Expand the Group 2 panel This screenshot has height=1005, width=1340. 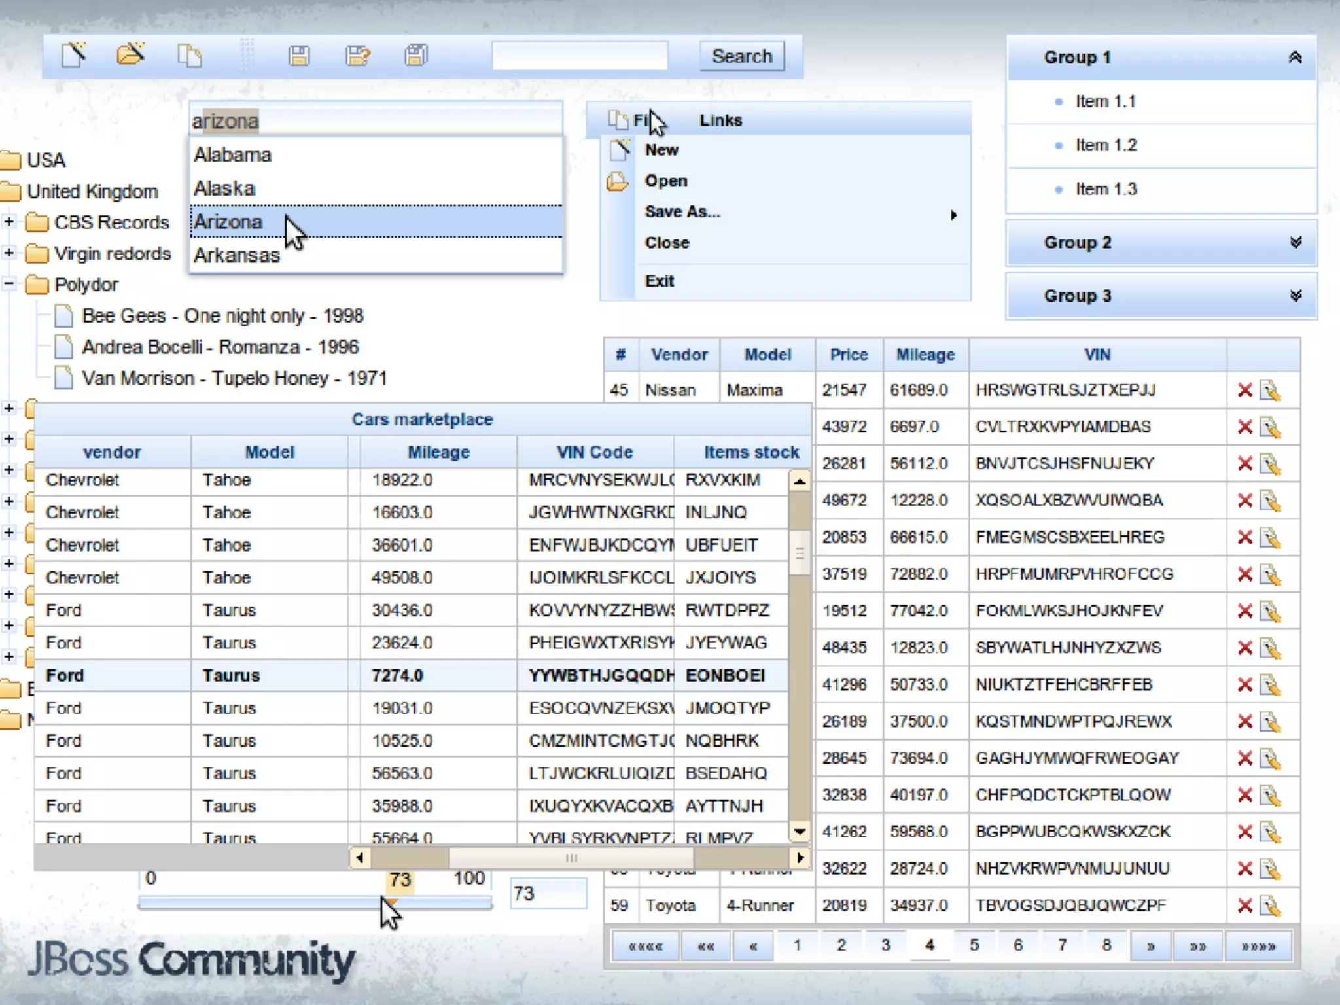tap(1295, 243)
